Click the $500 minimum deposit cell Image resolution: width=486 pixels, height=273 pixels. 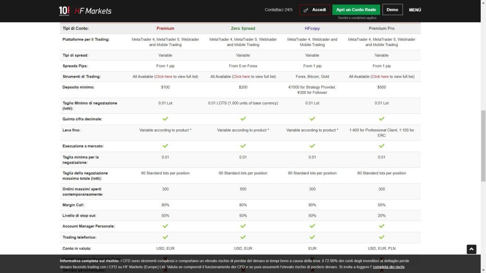point(382,87)
